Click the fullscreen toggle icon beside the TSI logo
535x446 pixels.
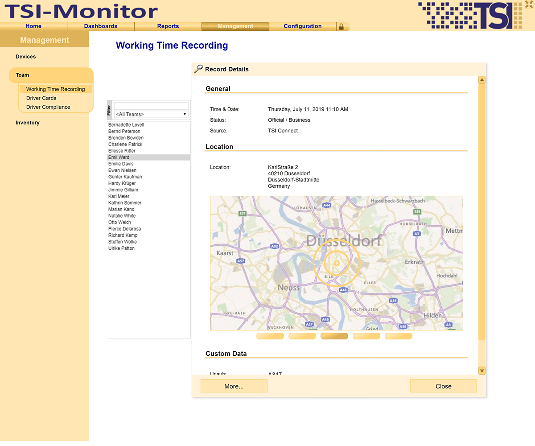[529, 4]
